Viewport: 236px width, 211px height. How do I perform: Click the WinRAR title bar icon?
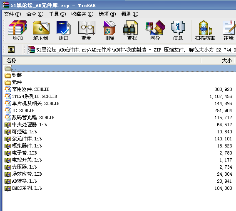[6, 5]
